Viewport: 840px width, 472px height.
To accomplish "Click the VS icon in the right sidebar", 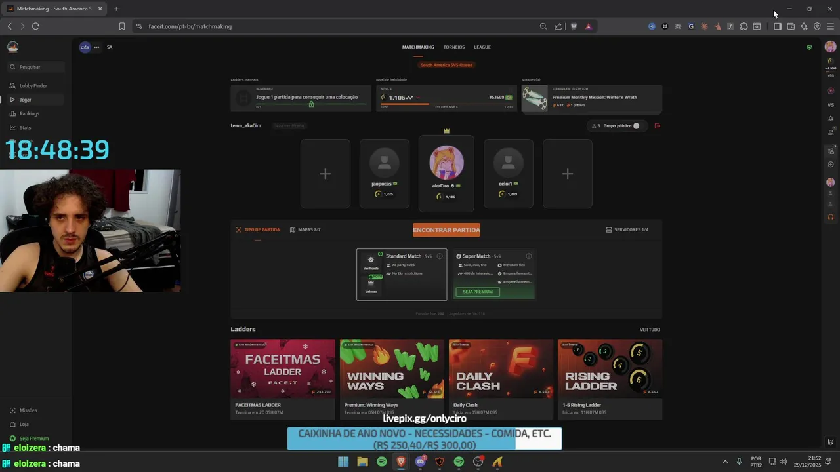I will 830,105.
